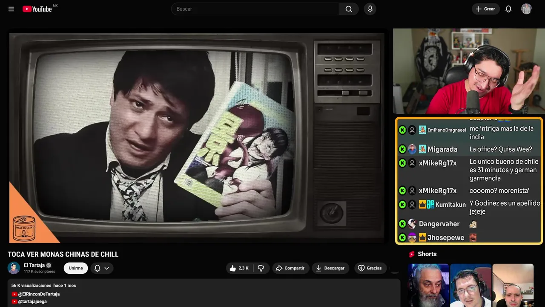Click crown badge next to Kumitakun
545x307 pixels.
tap(422, 204)
